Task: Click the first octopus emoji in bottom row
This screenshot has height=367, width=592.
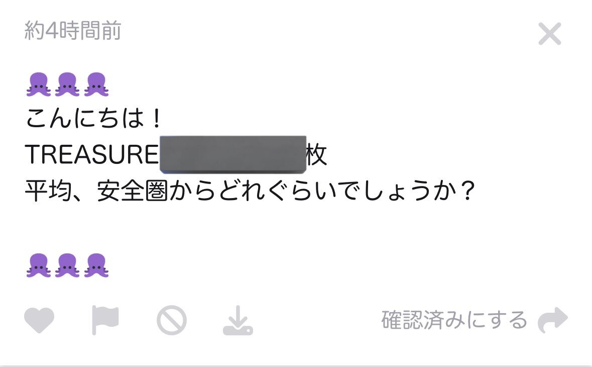Action: pyautogui.click(x=39, y=265)
